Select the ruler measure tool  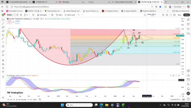click(3, 51)
